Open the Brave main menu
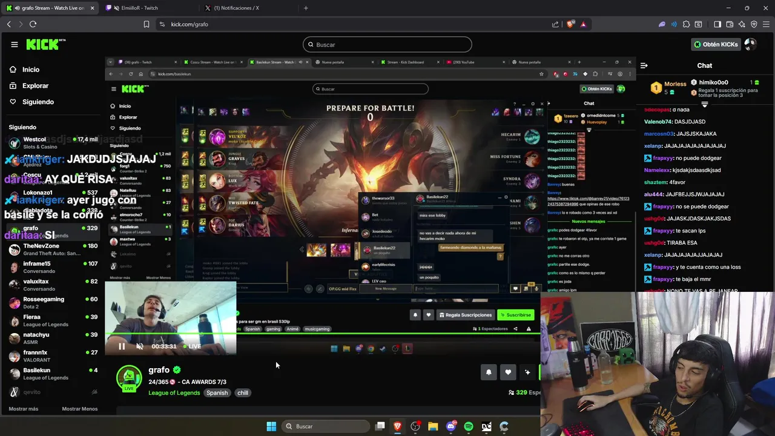This screenshot has height=436, width=775. (x=766, y=24)
